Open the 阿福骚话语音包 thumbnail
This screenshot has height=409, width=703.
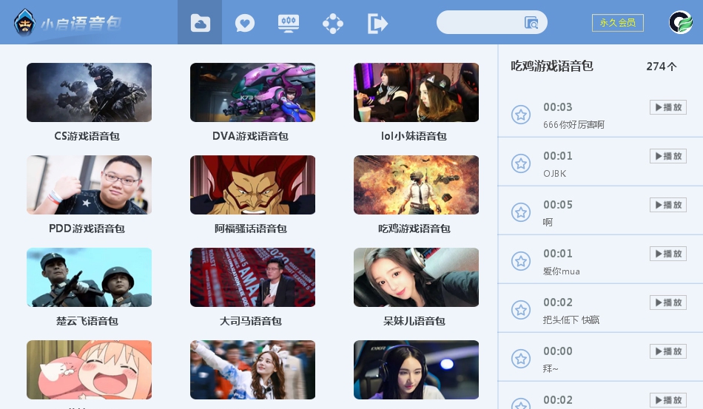(x=252, y=185)
